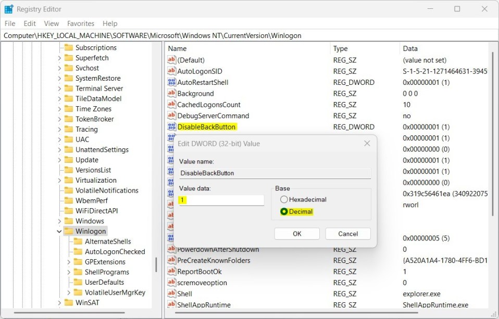Select the AutoLogonChecked subkey

pyautogui.click(x=115, y=251)
